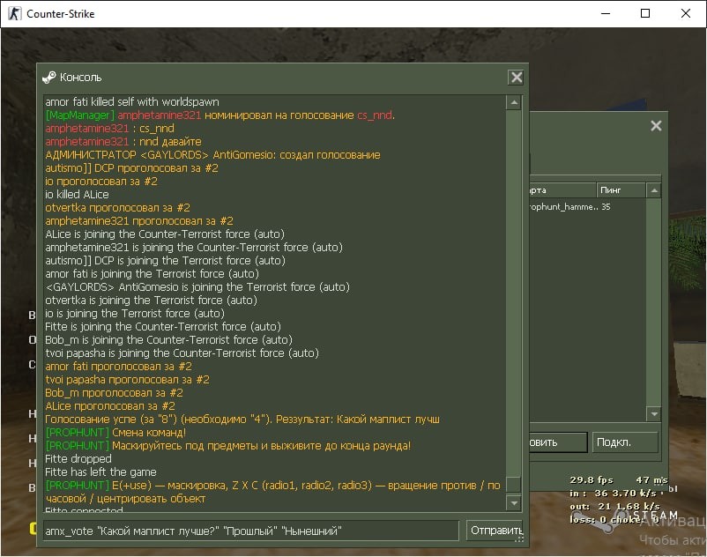Click the АДМИНИСТРАТОР 'создал голосование' line

[x=212, y=155]
